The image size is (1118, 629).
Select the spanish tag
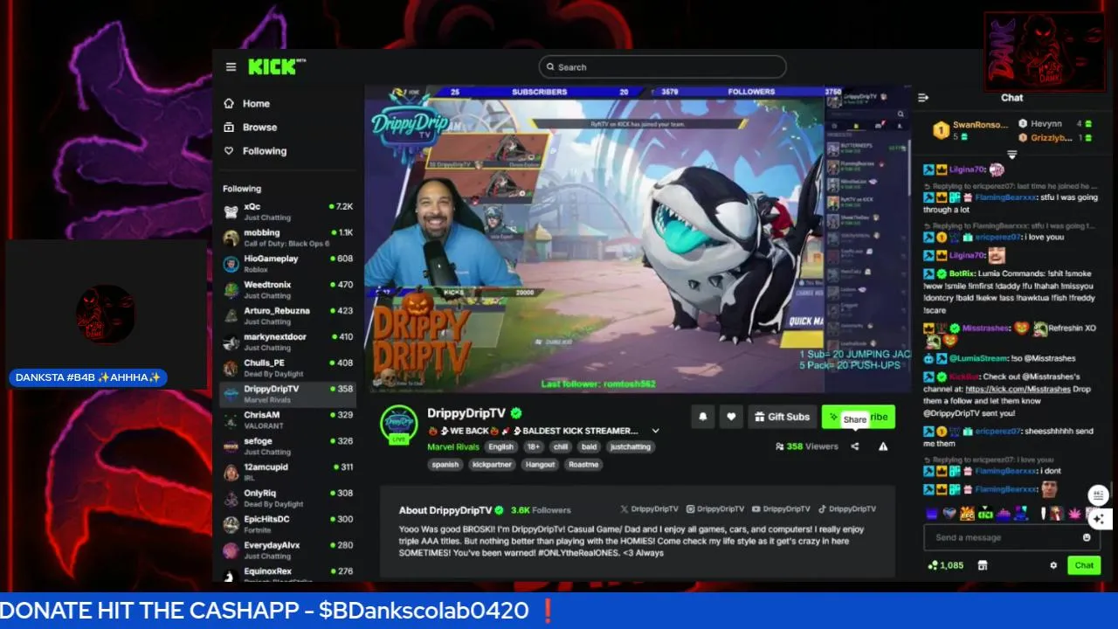point(445,465)
